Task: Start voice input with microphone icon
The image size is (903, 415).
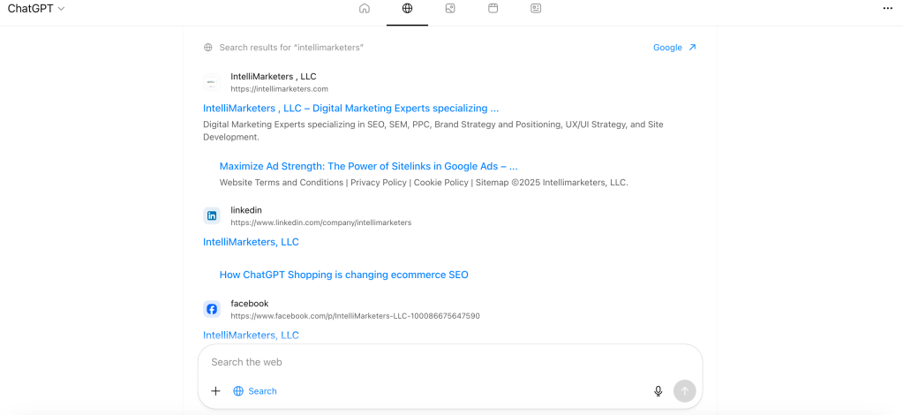Action: point(658,391)
